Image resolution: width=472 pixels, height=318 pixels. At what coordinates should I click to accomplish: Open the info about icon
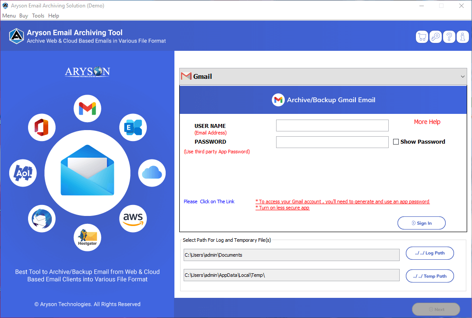[463, 37]
